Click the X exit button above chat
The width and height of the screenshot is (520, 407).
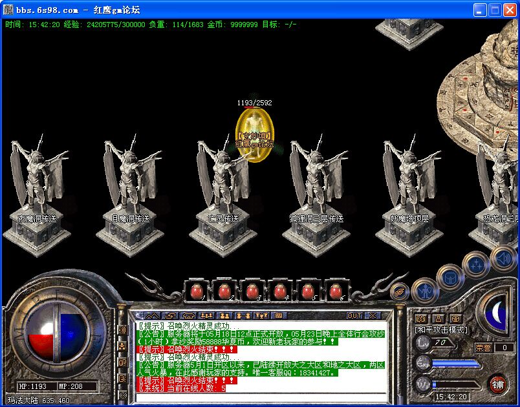pyautogui.click(x=373, y=316)
